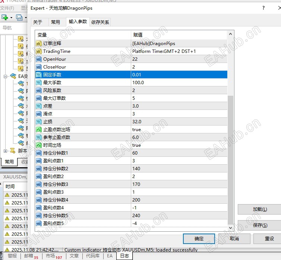This screenshot has height=260, width=281.
Task: Click the 最大订单数 integer icon
Action: pos(38,98)
